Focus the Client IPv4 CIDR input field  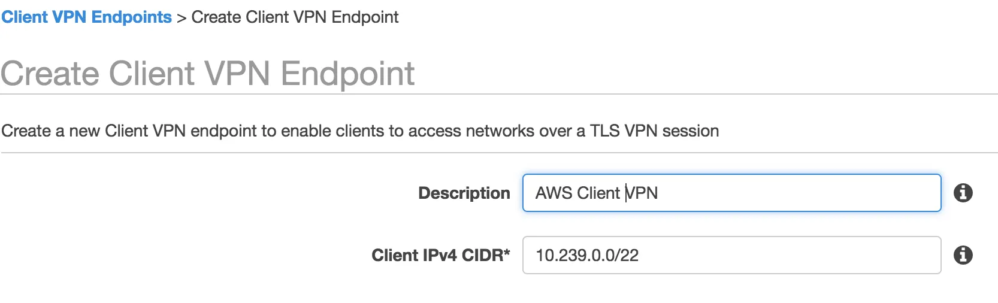731,255
